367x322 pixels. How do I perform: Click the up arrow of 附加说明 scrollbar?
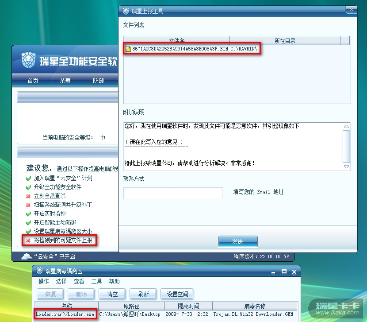click(346, 126)
